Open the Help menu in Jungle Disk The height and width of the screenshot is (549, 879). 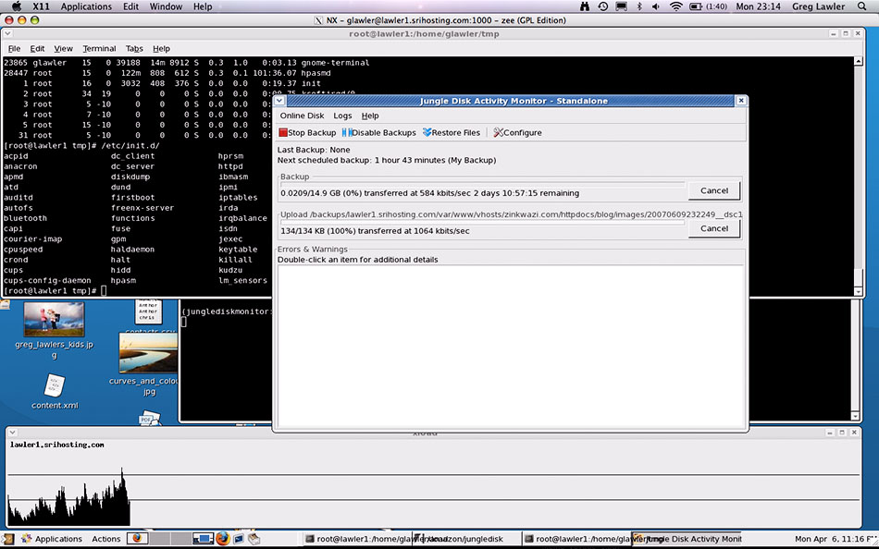[370, 116]
